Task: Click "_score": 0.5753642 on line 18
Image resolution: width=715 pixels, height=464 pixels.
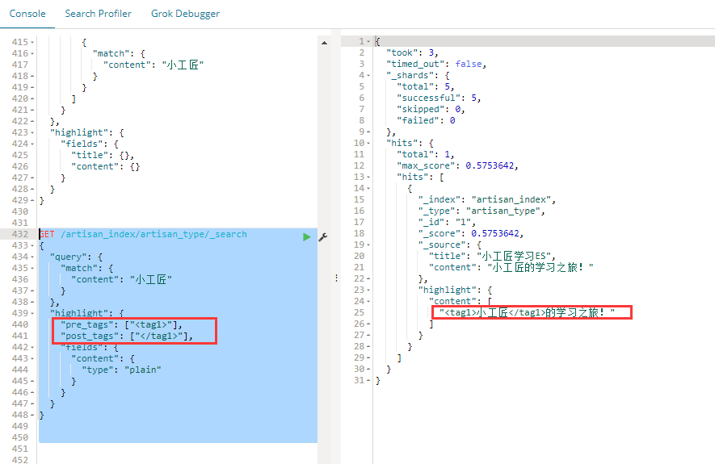Action: pos(470,233)
